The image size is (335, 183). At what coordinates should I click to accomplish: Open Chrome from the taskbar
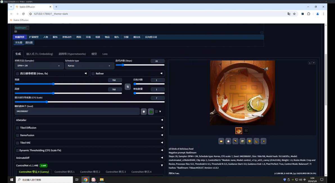coord(85,180)
